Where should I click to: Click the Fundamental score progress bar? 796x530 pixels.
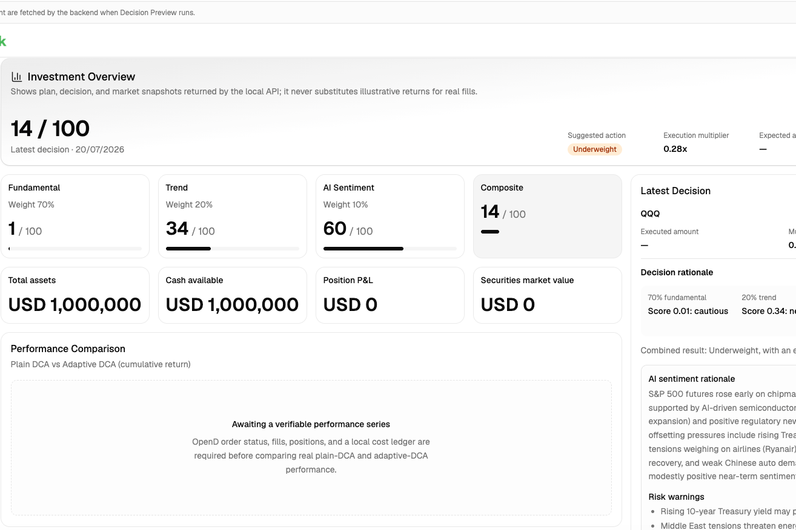(x=75, y=249)
